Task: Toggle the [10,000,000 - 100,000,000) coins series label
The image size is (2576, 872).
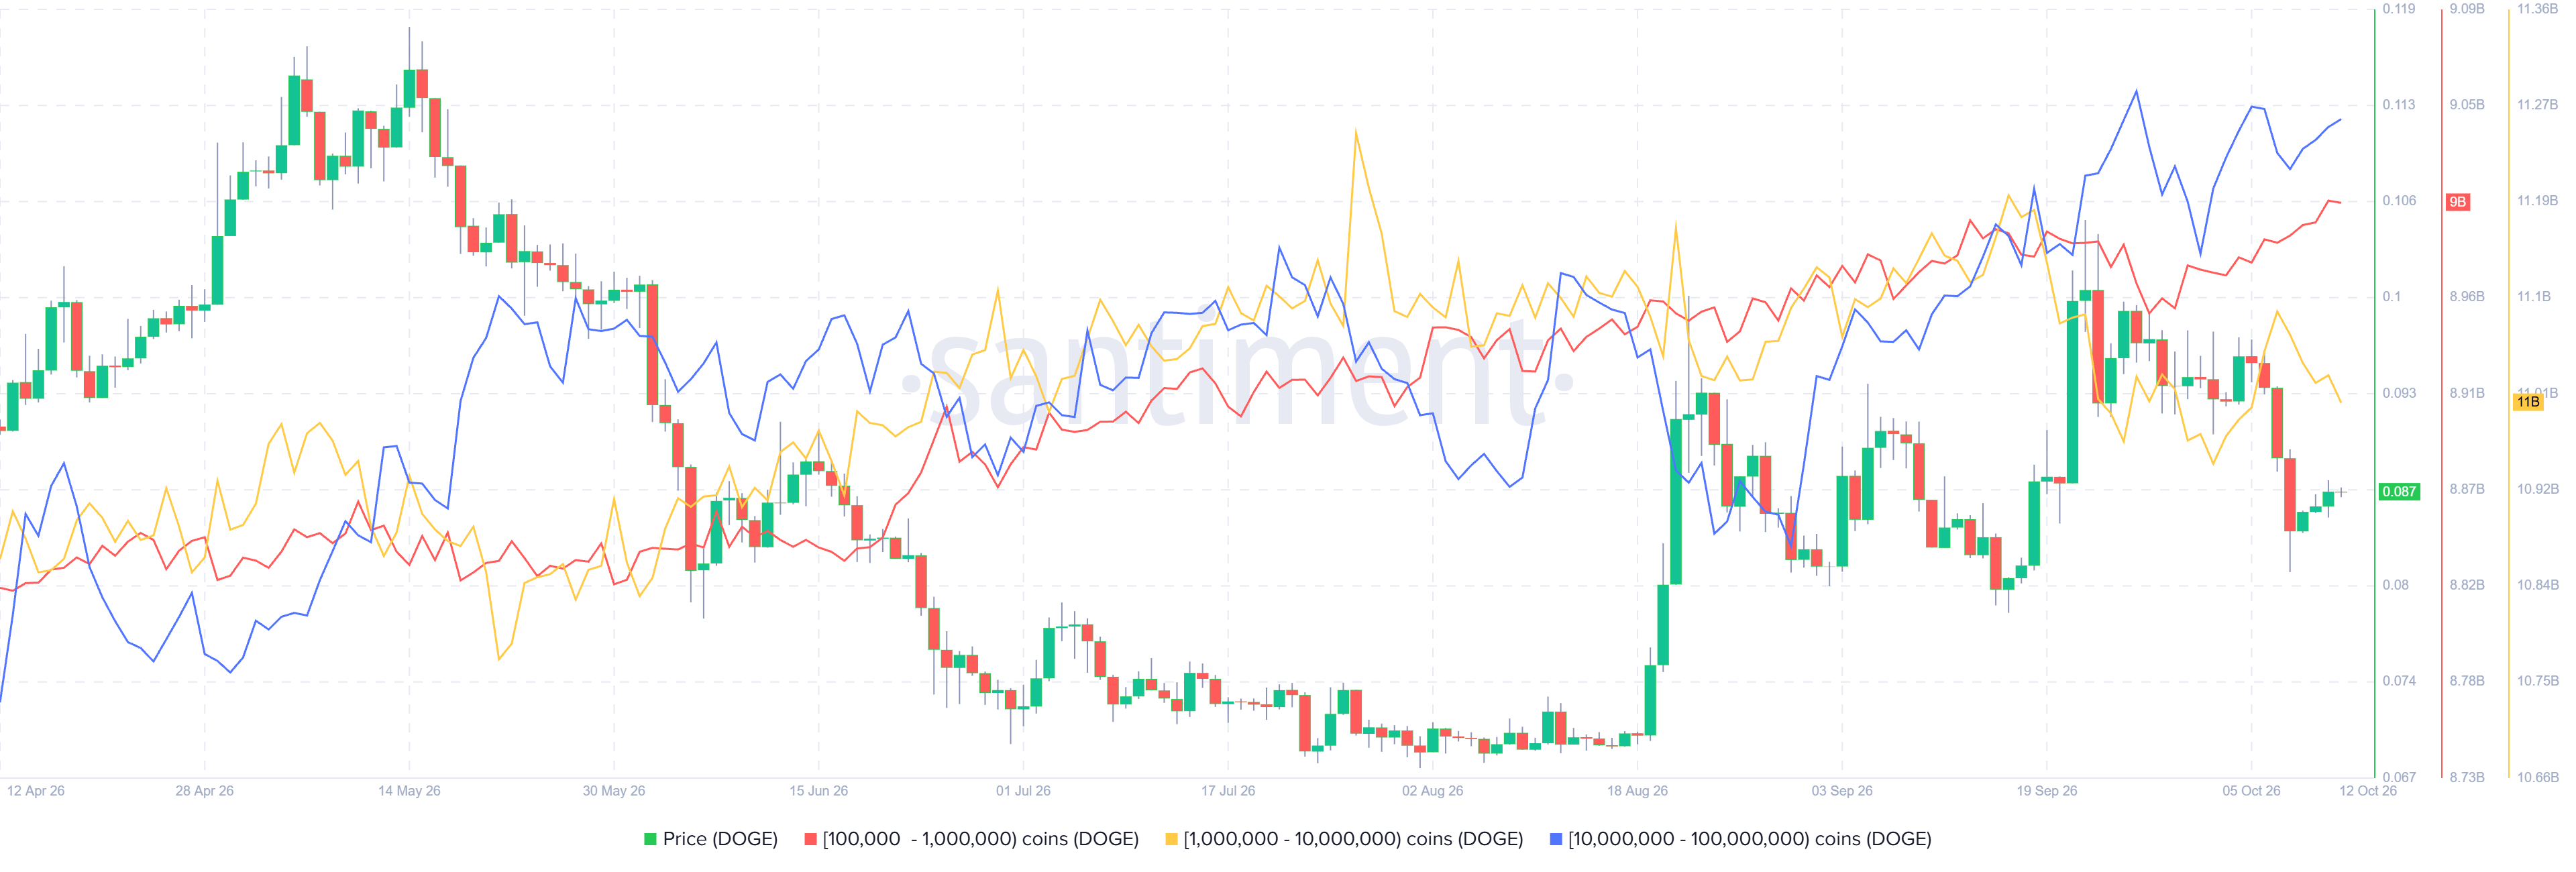Action: [1749, 839]
